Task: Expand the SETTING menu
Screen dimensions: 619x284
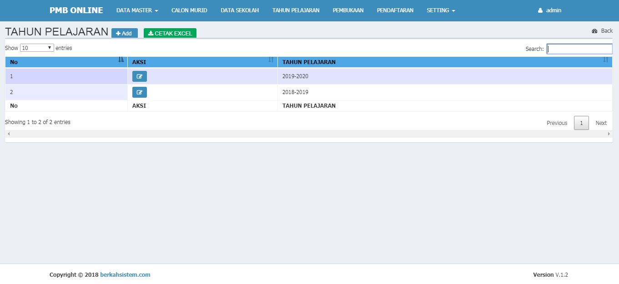Action: pos(440,10)
